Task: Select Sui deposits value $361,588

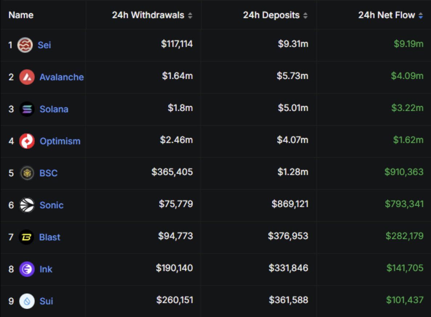Action: pyautogui.click(x=288, y=300)
